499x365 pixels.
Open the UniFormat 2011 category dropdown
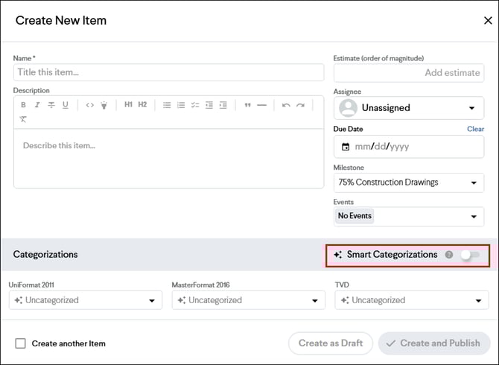86,300
